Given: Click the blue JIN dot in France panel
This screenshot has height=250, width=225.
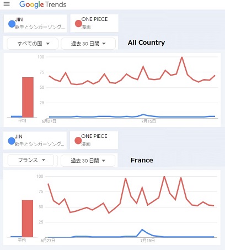Looking at the screenshot, I should point(12,141).
